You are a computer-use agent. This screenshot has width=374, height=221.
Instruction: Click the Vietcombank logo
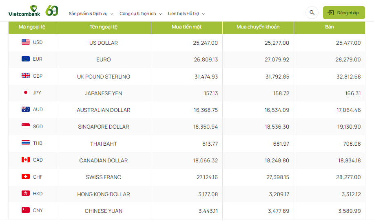point(24,13)
